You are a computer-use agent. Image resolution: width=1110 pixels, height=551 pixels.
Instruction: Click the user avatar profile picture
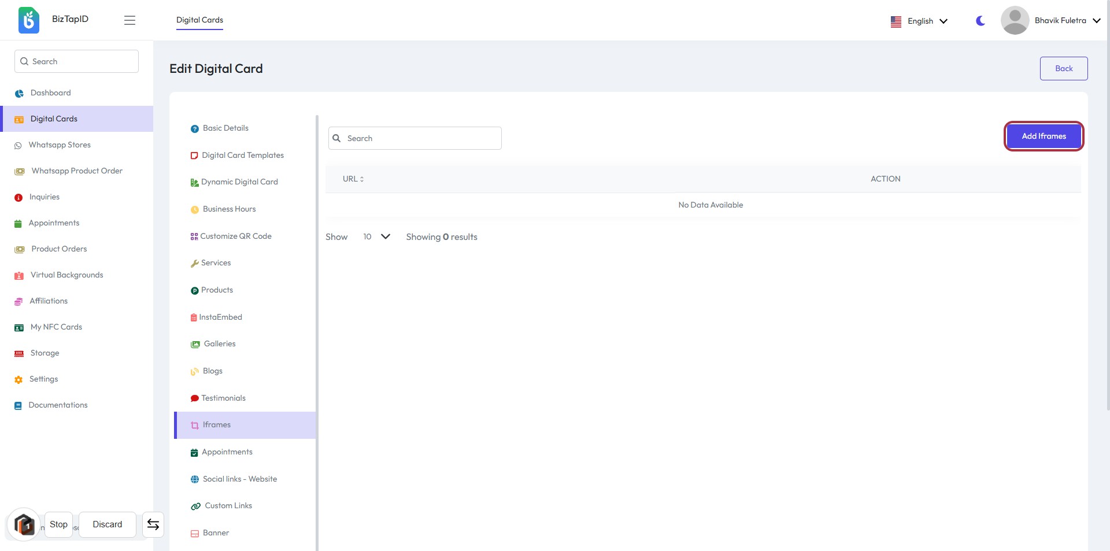(1015, 20)
